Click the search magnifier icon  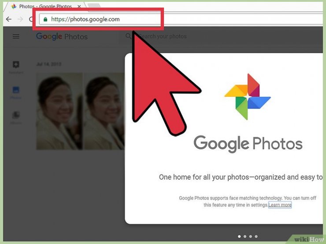pyautogui.click(x=128, y=36)
